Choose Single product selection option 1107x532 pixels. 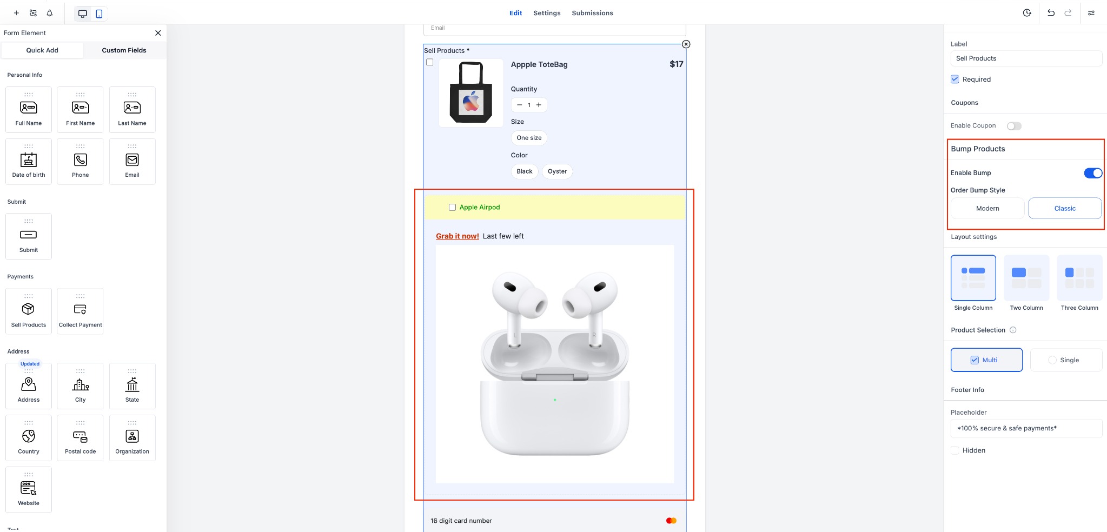(1066, 360)
